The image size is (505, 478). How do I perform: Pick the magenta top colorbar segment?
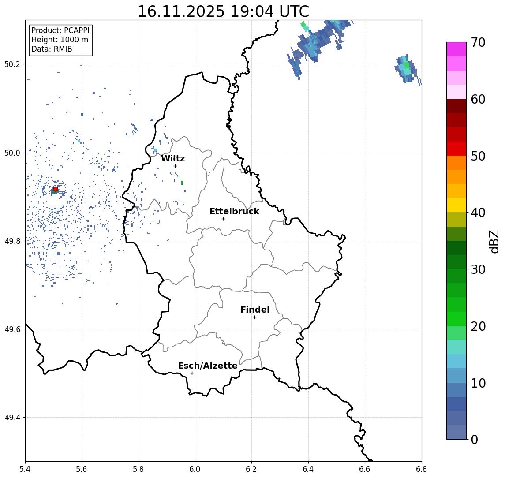[456, 49]
